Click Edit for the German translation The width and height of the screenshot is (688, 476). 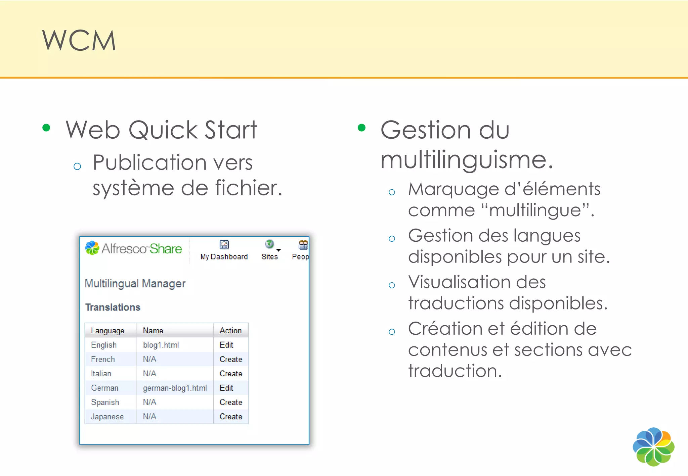click(x=226, y=388)
